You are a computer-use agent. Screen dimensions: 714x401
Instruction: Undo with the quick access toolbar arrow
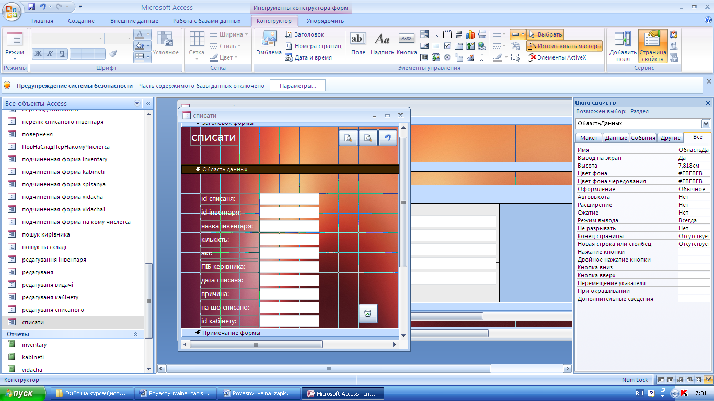[x=43, y=7]
